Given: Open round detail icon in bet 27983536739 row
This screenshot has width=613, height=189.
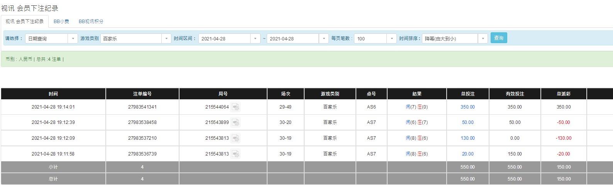Looking at the screenshot, I should tap(235, 154).
